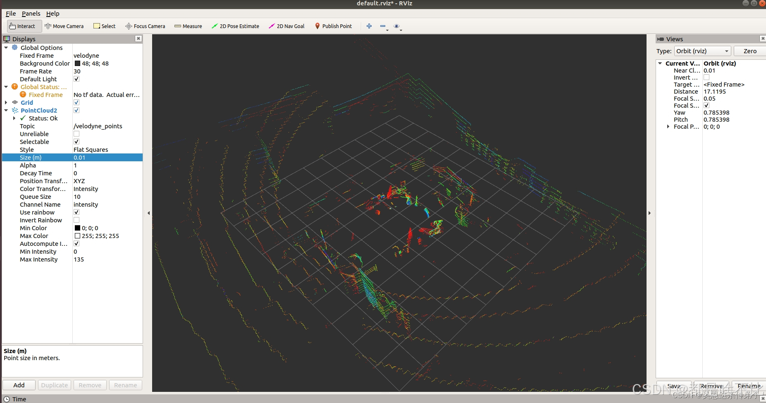Image resolution: width=766 pixels, height=403 pixels.
Task: Click the Background Color swatch
Action: (x=77, y=63)
